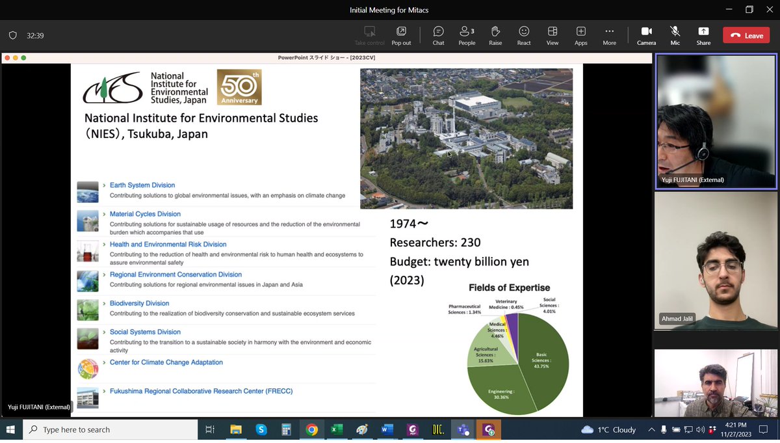
Task: Leave the meeting
Action: pos(746,36)
